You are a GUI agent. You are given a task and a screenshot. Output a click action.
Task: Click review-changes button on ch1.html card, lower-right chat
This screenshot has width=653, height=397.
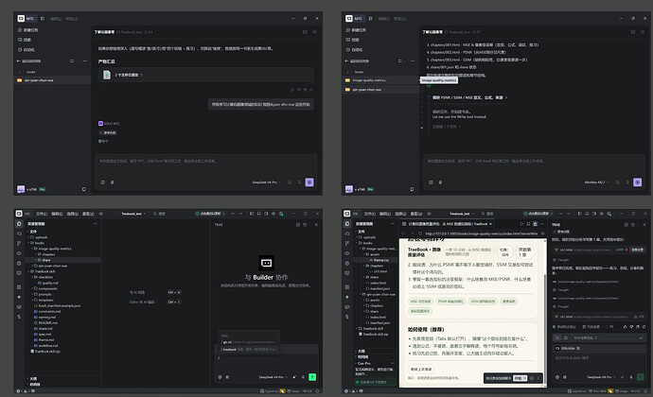[637, 250]
